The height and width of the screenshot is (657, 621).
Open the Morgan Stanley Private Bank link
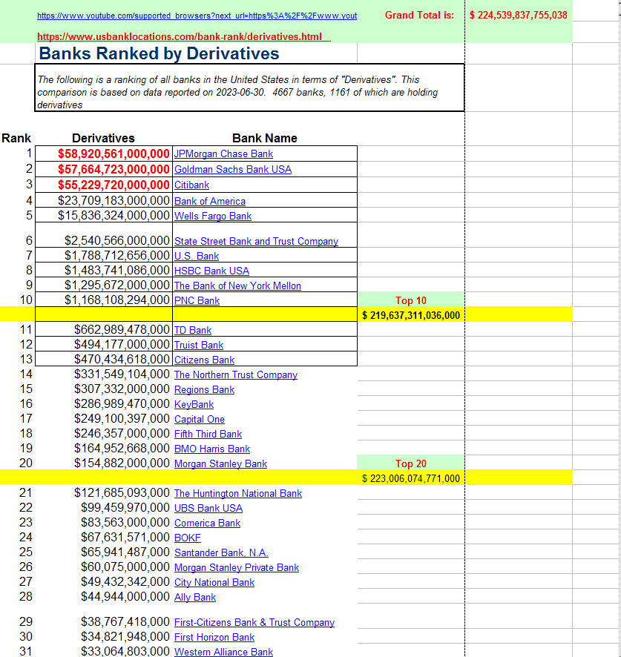pyautogui.click(x=237, y=568)
